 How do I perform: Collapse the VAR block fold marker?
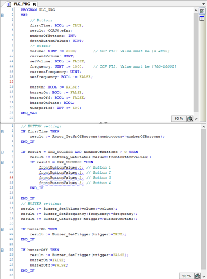click(x=2, y=15)
